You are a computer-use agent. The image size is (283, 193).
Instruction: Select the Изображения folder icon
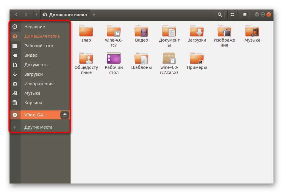point(224,31)
